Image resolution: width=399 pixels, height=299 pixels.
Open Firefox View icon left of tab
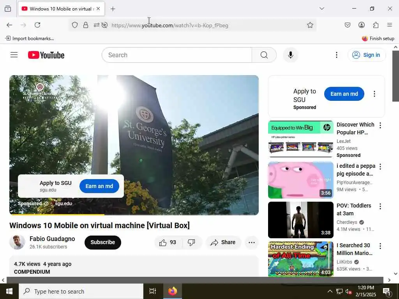click(8, 9)
